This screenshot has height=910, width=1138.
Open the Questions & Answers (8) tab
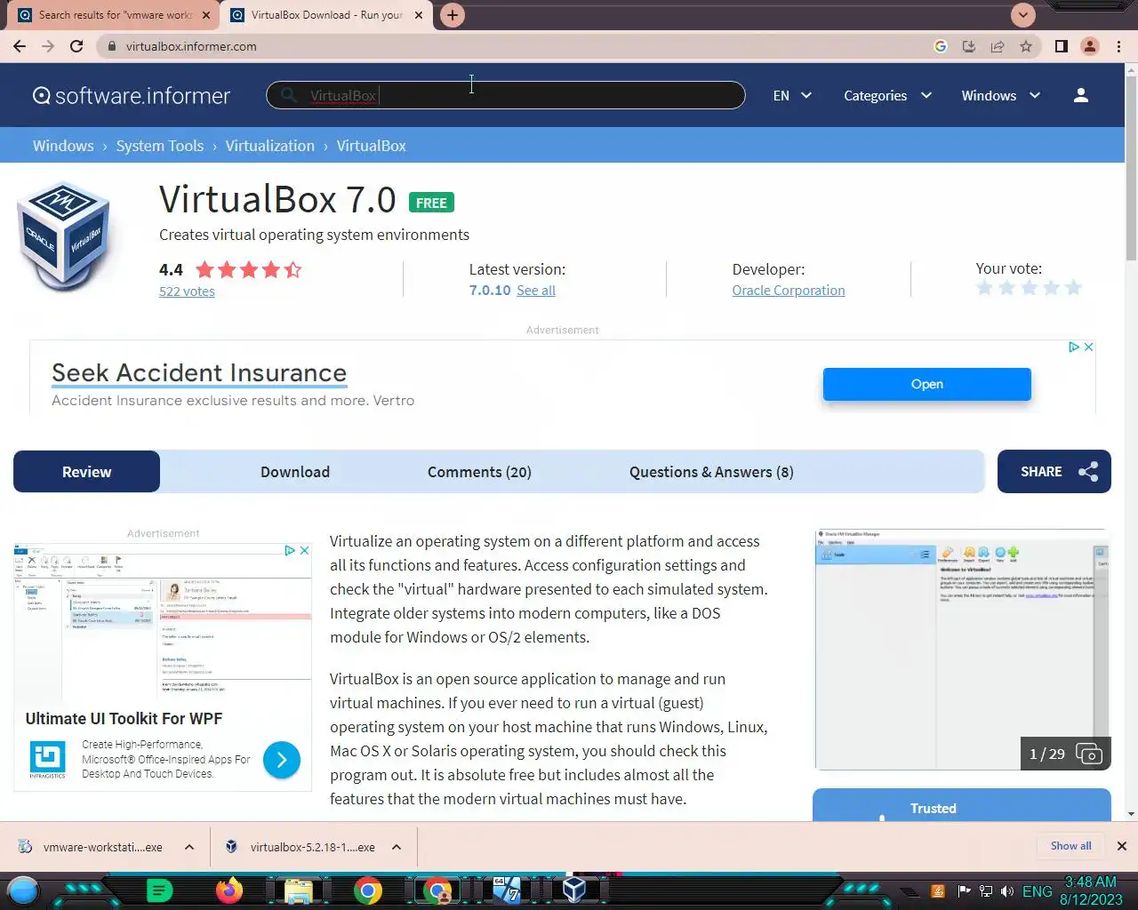coord(711,472)
